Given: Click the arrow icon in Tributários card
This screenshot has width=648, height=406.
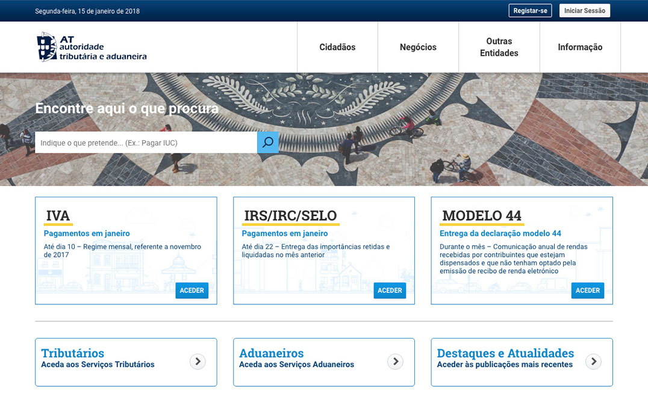Looking at the screenshot, I should (x=198, y=361).
